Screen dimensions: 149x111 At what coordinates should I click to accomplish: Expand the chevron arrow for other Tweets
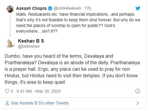click(x=138, y=103)
